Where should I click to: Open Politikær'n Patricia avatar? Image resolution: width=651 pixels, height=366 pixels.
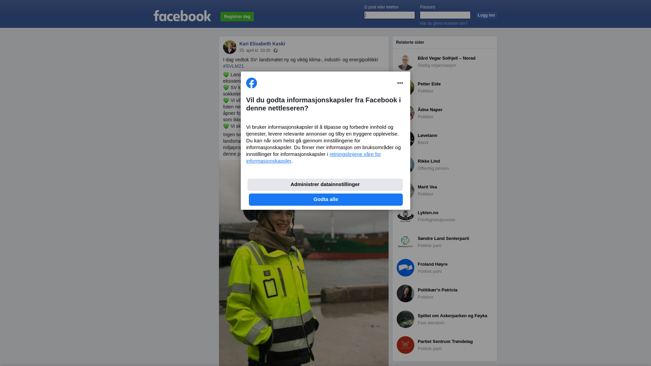pos(406,293)
